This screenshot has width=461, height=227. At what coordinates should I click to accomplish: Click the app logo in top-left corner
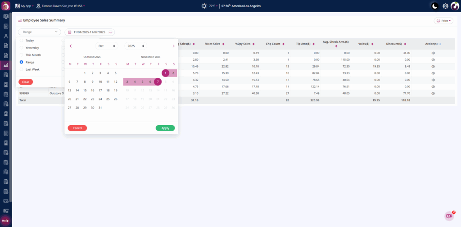6,6
